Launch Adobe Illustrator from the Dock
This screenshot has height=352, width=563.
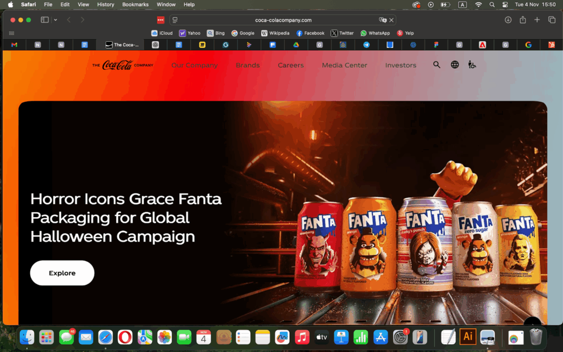point(467,337)
